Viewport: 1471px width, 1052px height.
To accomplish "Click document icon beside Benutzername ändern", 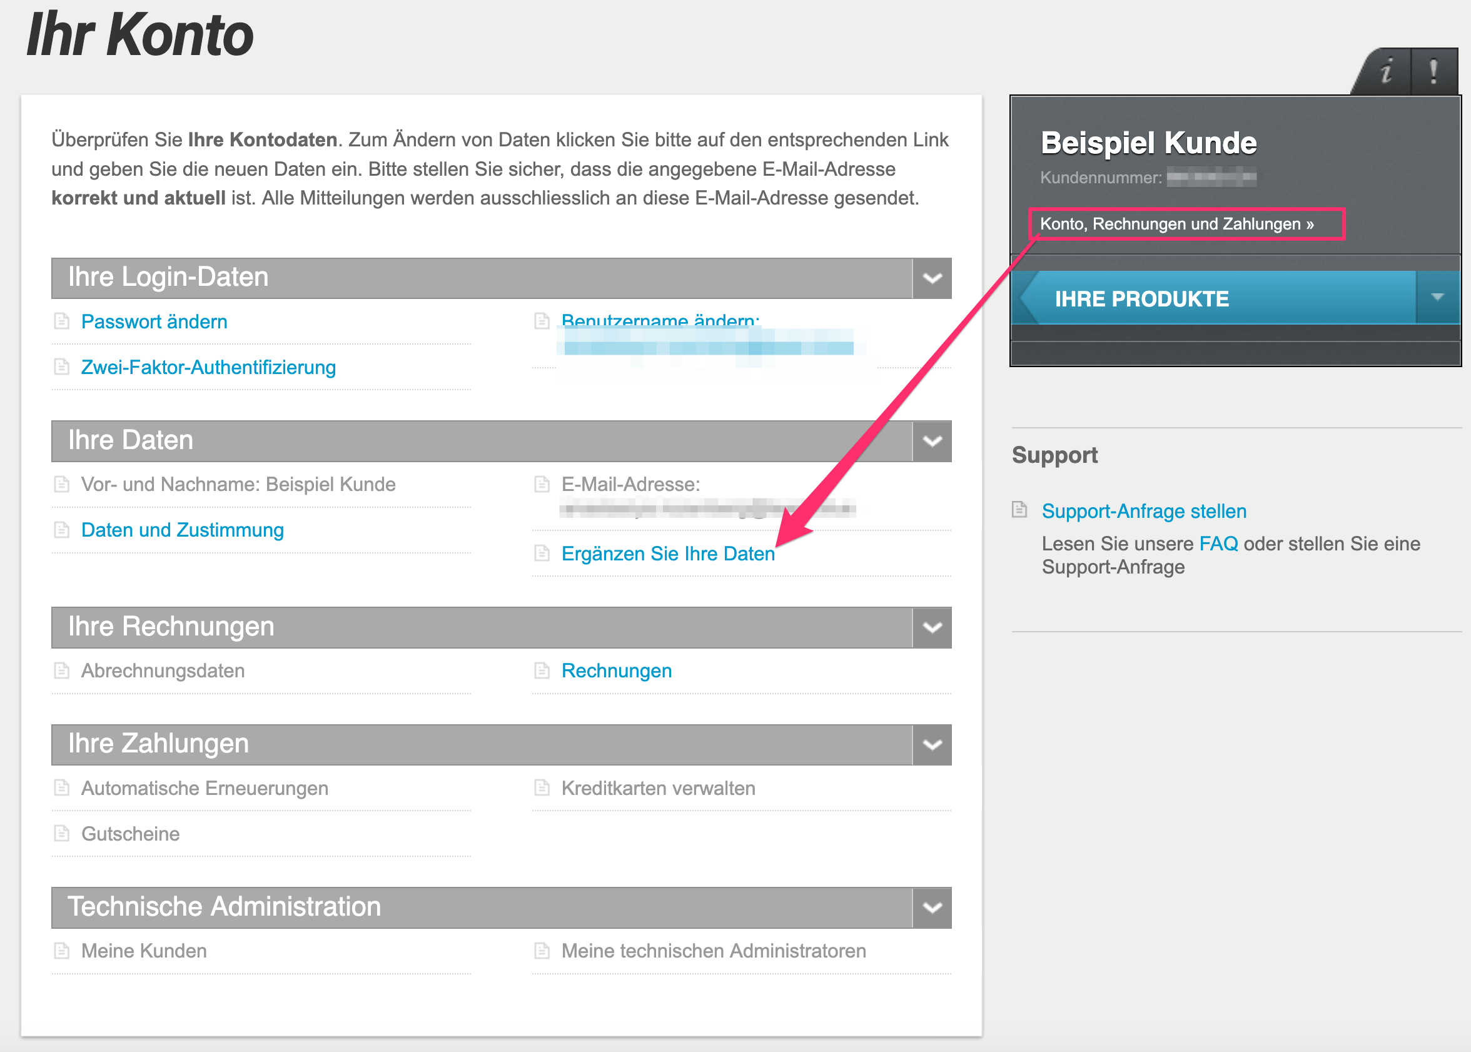I will (542, 321).
